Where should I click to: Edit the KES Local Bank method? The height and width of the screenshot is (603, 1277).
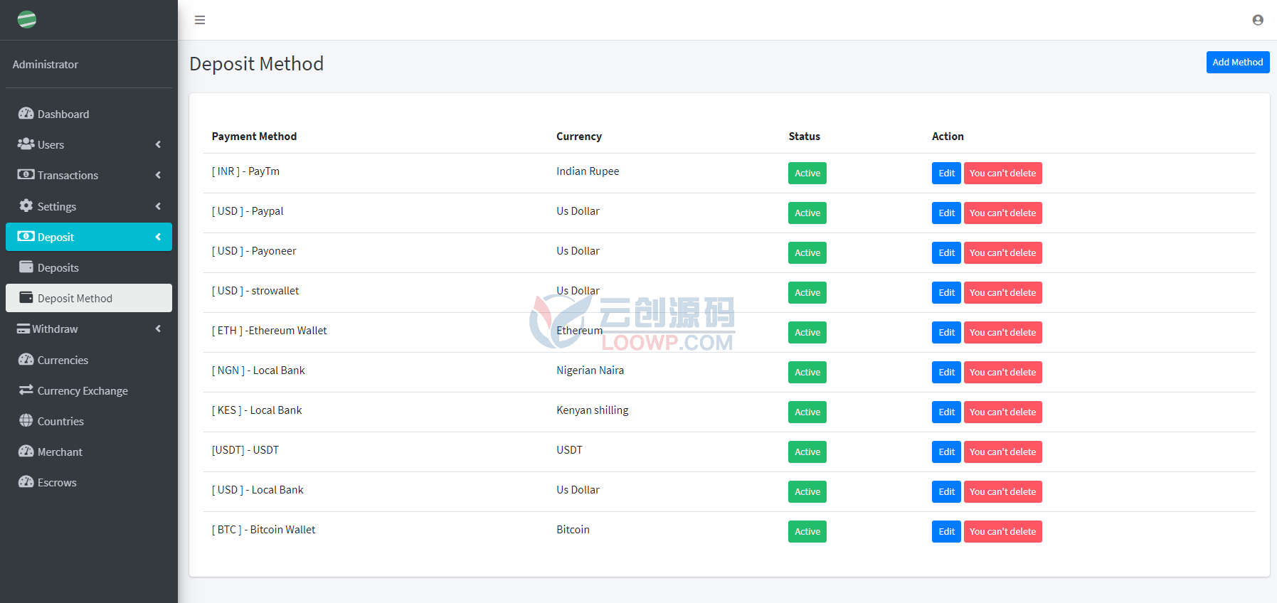click(946, 412)
